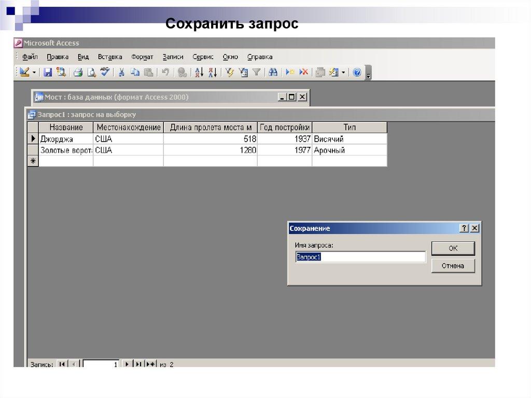The image size is (531, 398).
Task: Confirm saving with the OK button
Action: pos(453,249)
